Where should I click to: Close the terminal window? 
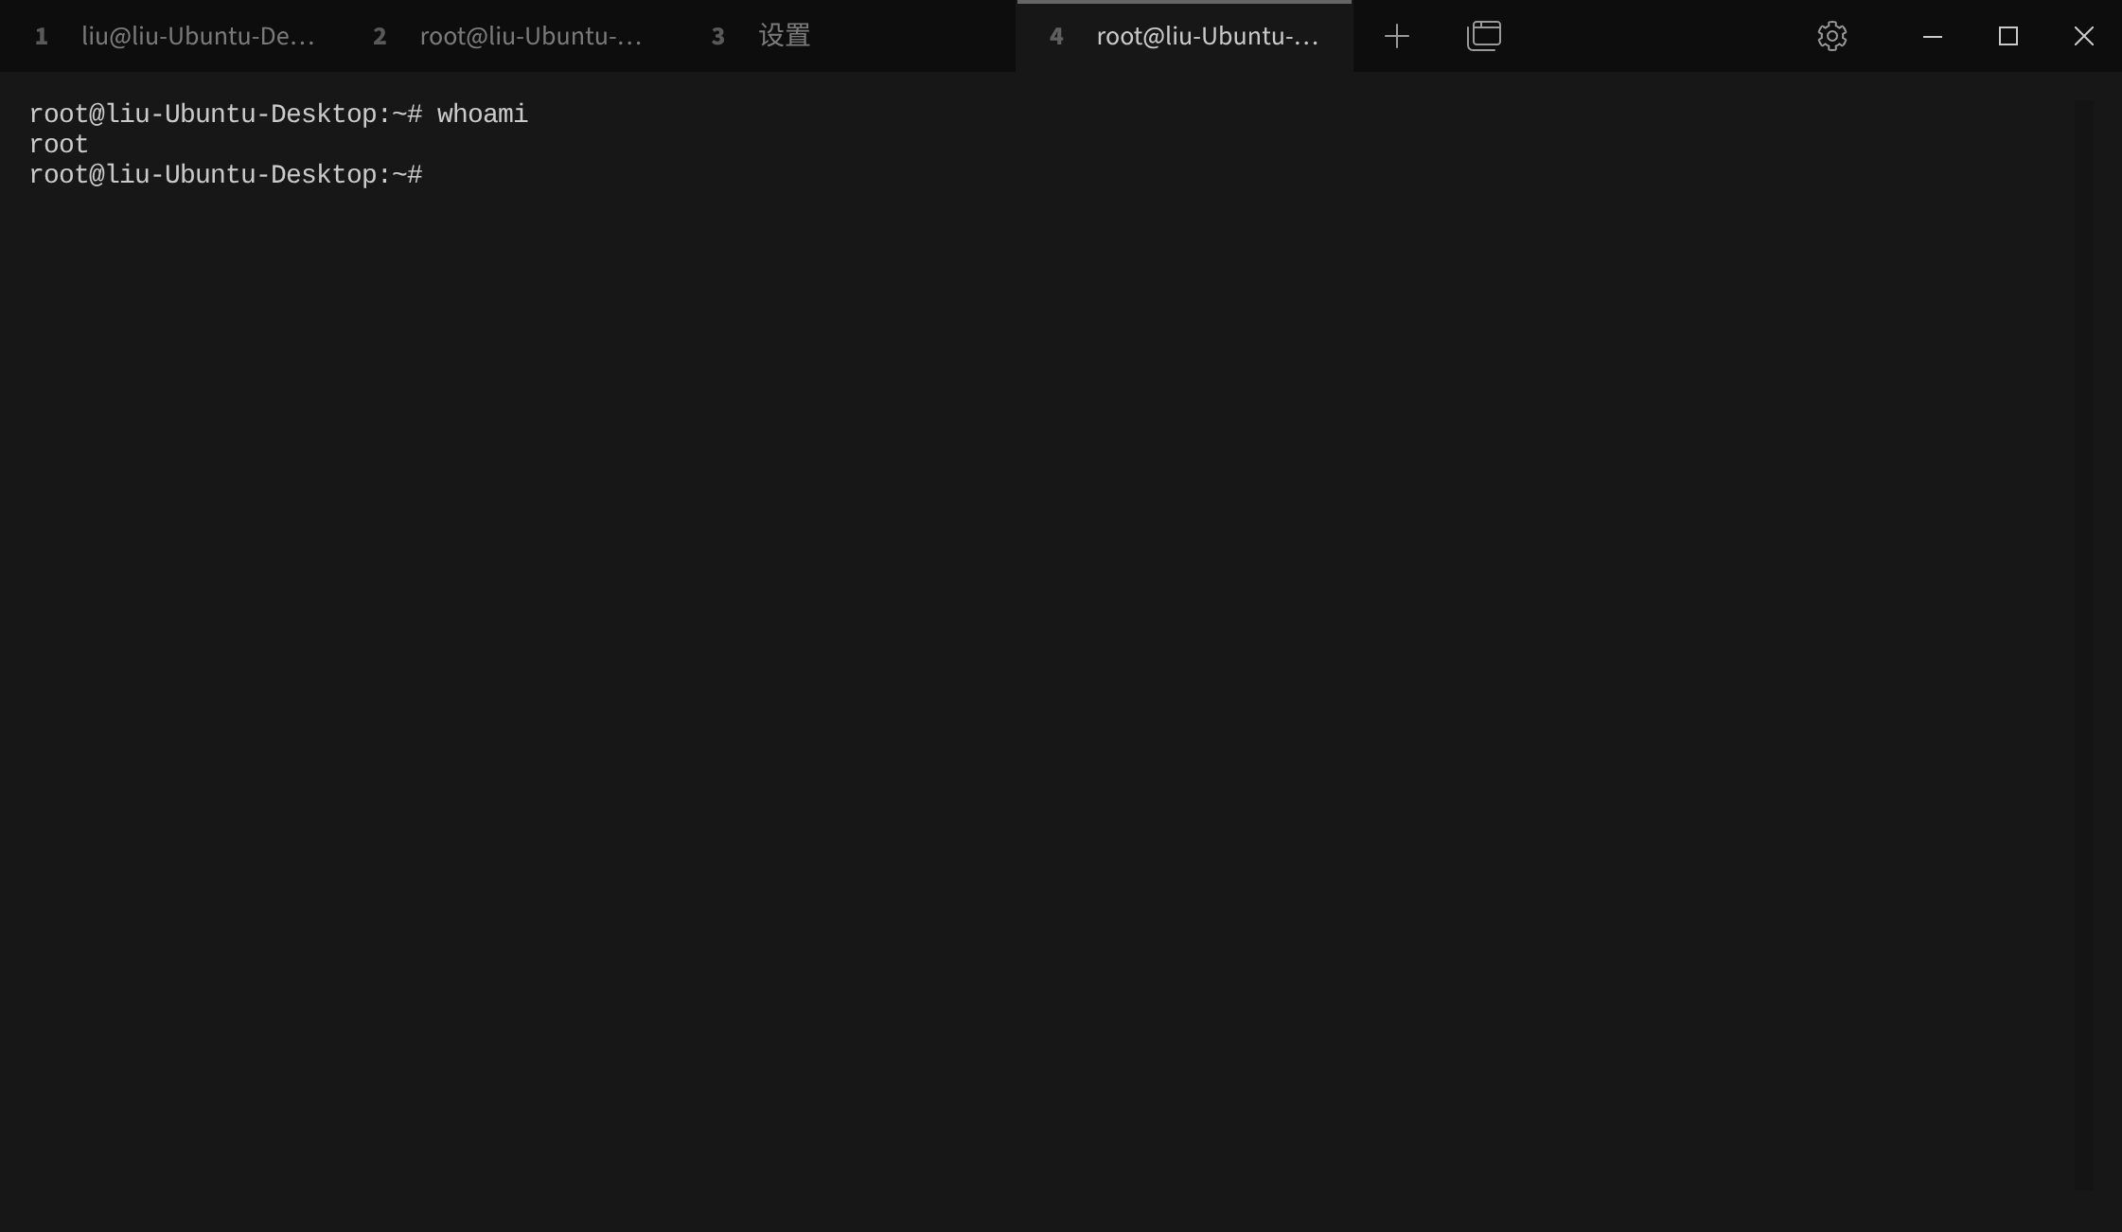click(x=2083, y=36)
